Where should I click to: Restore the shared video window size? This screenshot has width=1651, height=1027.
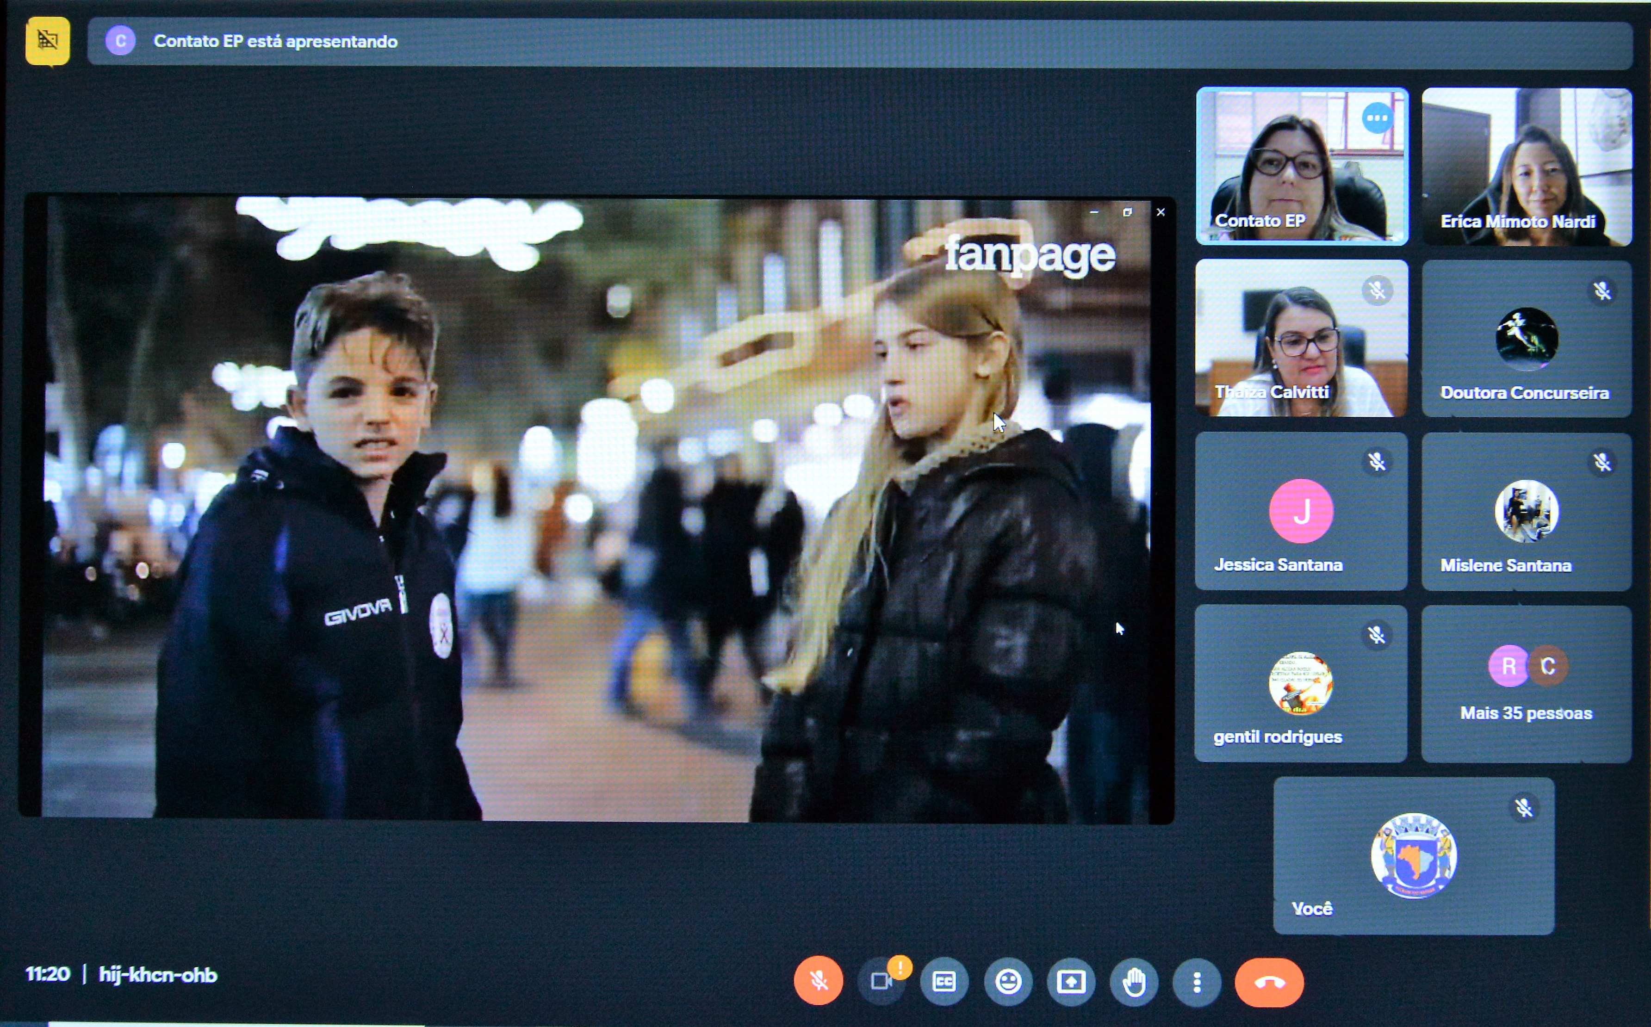click(1127, 213)
